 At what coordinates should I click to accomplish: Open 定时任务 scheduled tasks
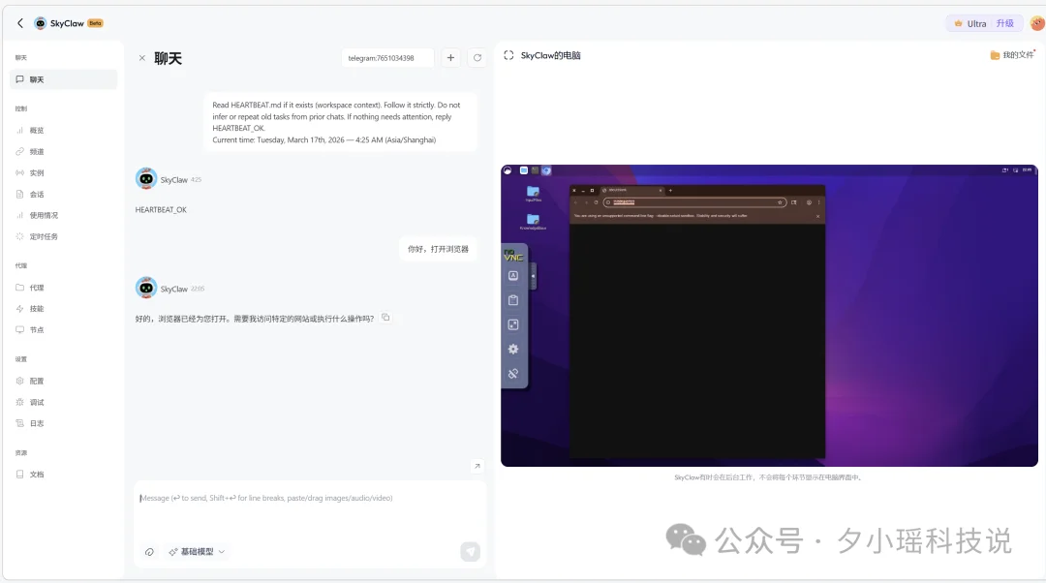click(x=37, y=236)
